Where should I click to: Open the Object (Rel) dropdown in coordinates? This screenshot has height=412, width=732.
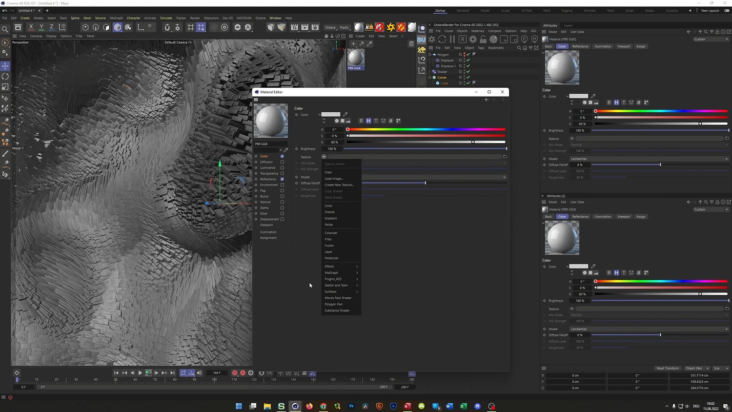[x=696, y=368]
